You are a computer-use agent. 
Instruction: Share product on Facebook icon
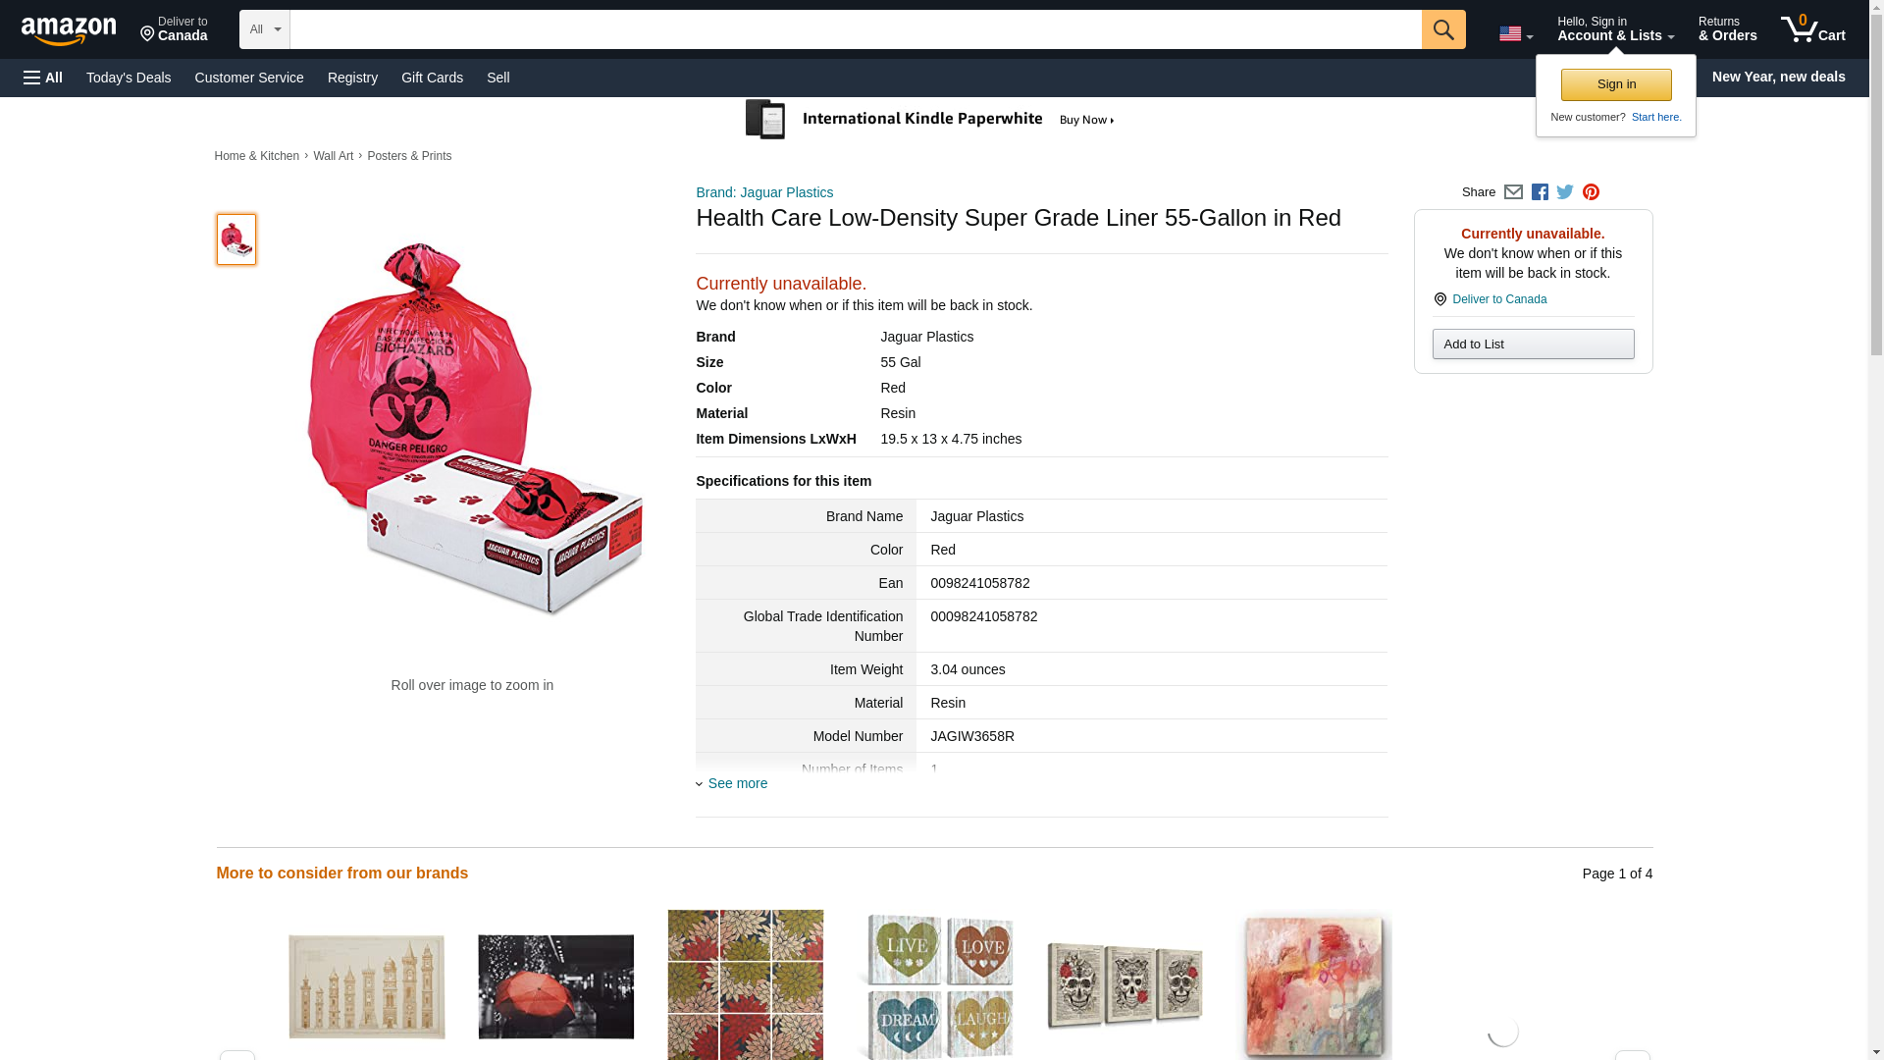pos(1540,192)
